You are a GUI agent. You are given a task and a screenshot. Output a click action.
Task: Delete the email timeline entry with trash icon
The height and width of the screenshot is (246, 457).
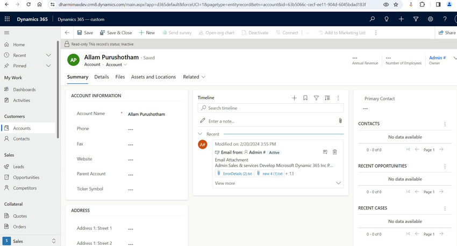(334, 152)
